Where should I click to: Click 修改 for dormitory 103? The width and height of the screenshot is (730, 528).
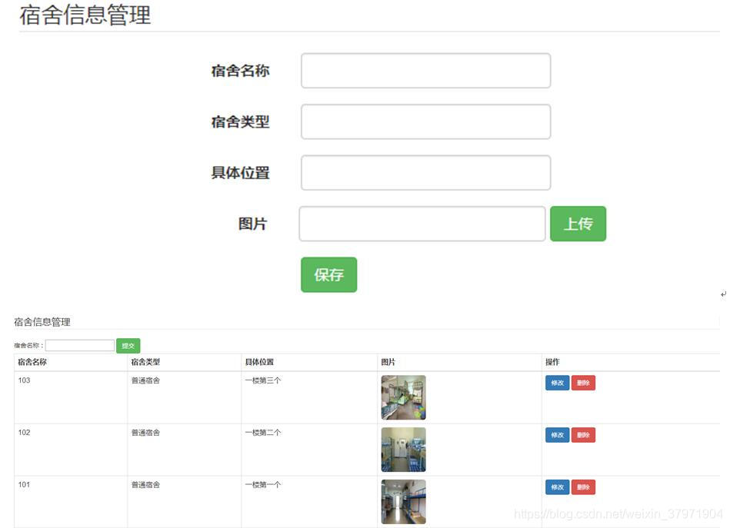pos(557,382)
